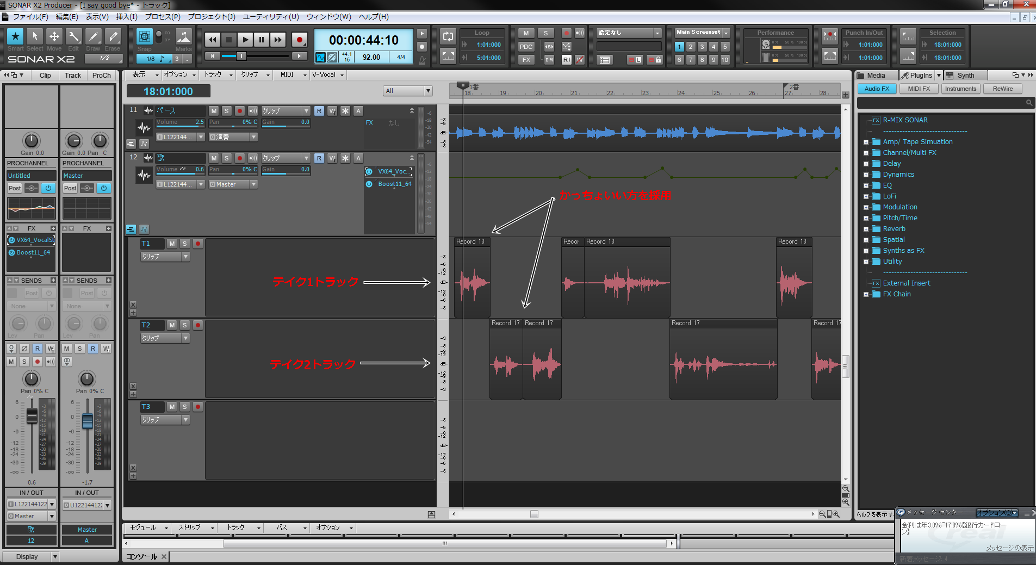Click the PDC override button
This screenshot has height=565, width=1036.
click(526, 47)
